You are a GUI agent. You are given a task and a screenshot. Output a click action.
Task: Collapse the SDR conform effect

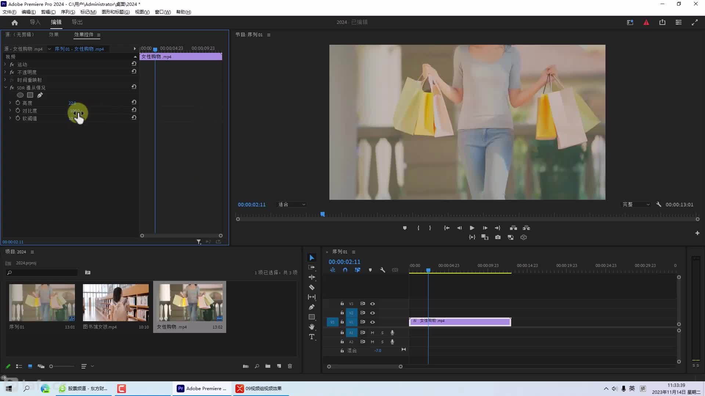[5, 88]
